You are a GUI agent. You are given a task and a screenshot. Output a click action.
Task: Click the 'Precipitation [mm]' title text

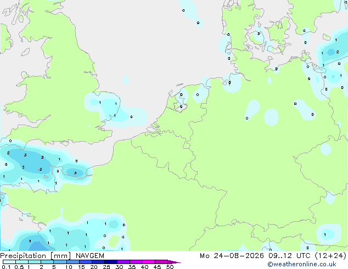[36, 256]
